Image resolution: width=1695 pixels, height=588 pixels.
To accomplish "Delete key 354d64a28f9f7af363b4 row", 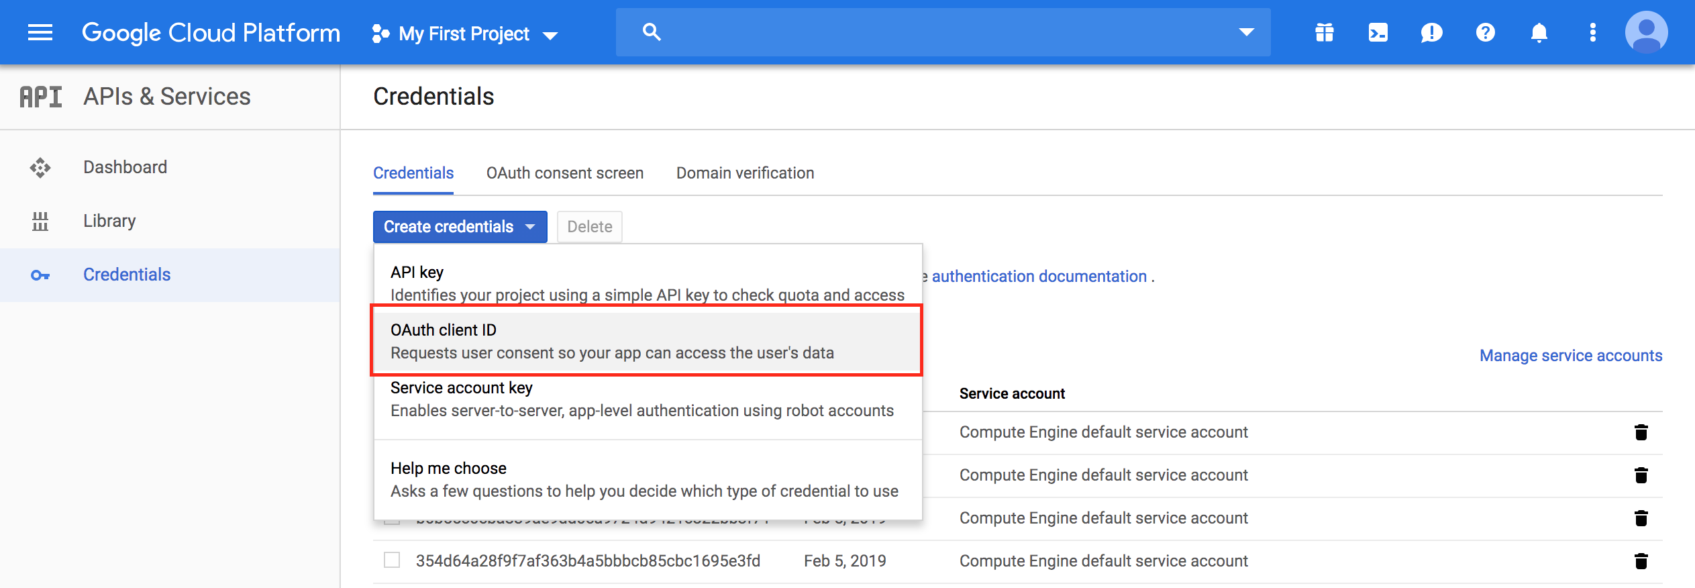I will pyautogui.click(x=1641, y=561).
